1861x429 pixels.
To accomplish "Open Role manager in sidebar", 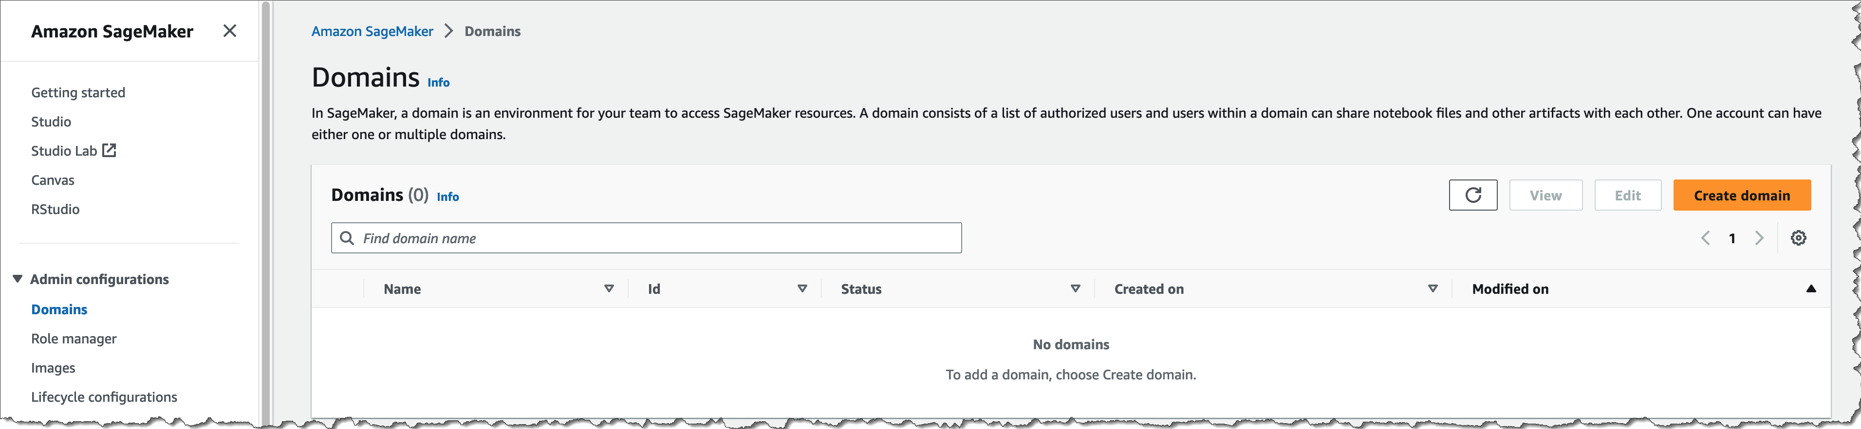I will pyautogui.click(x=74, y=339).
